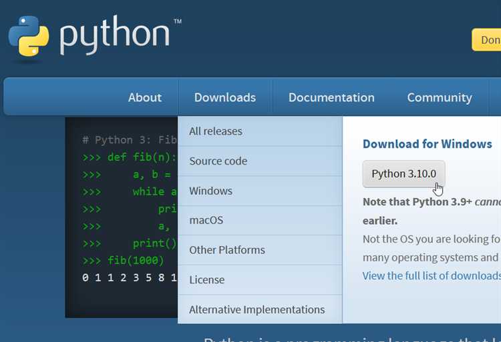Open the Downloads navigation menu

(x=225, y=97)
